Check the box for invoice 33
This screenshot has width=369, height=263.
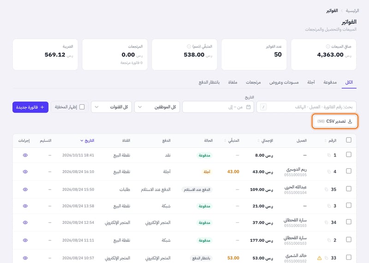[349, 257]
